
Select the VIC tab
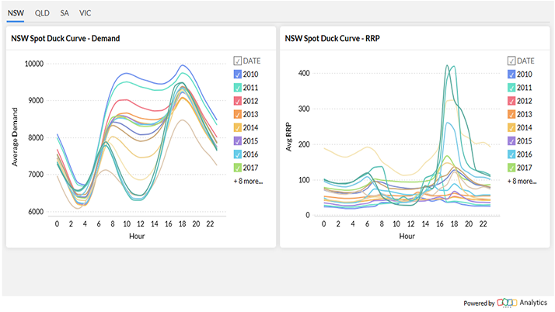coord(86,13)
